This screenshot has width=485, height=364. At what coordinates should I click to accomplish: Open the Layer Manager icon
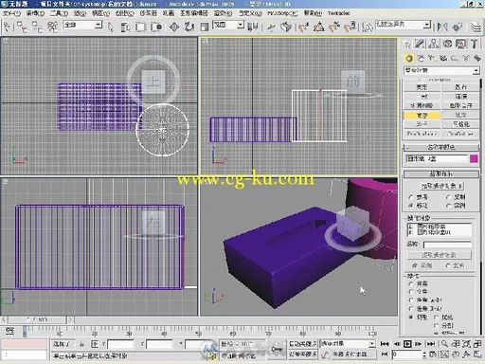point(476,27)
